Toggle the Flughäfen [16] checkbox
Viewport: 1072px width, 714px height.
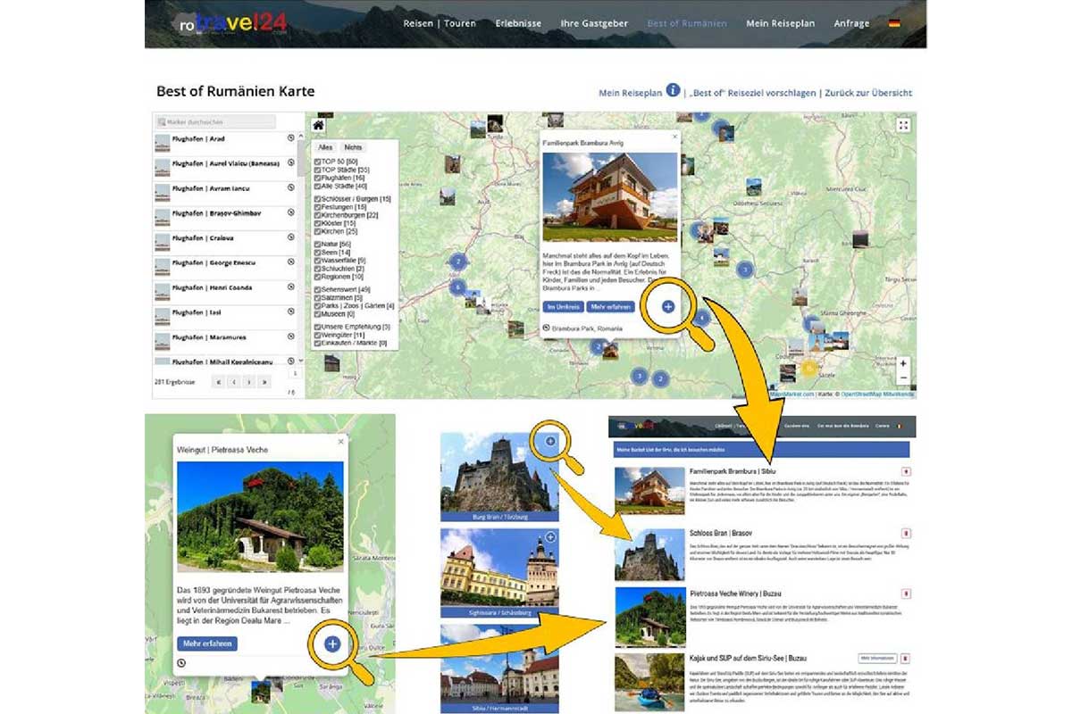pos(318,178)
